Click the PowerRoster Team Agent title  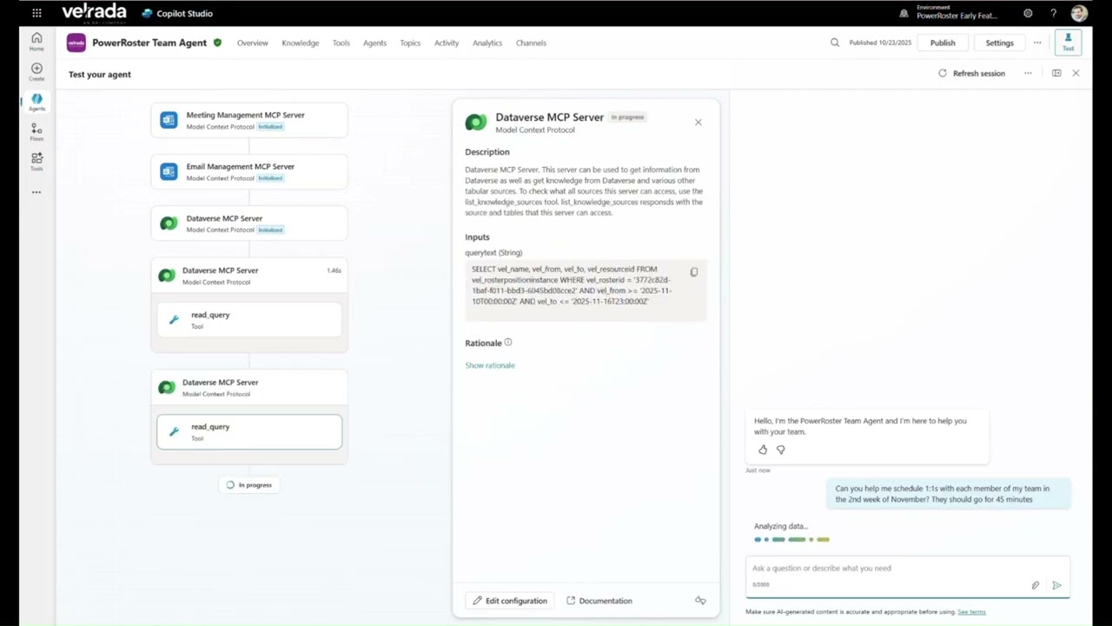coord(149,43)
